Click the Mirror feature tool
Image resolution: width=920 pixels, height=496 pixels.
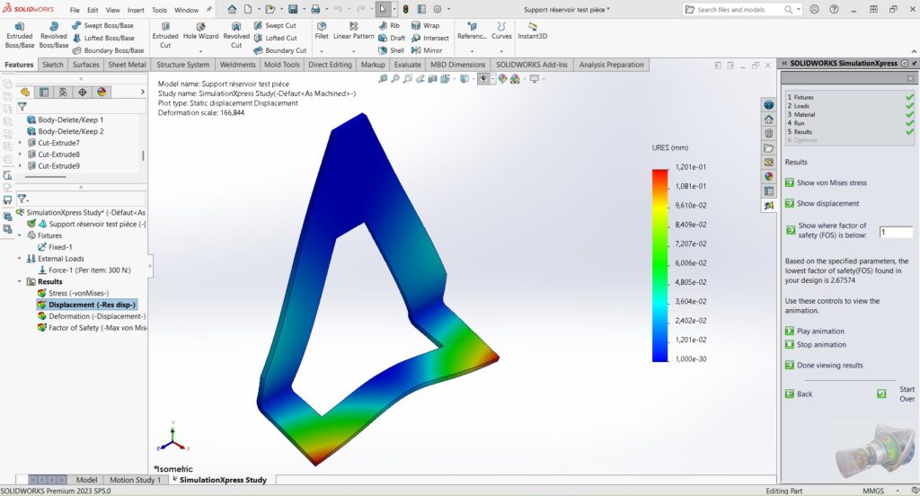427,50
